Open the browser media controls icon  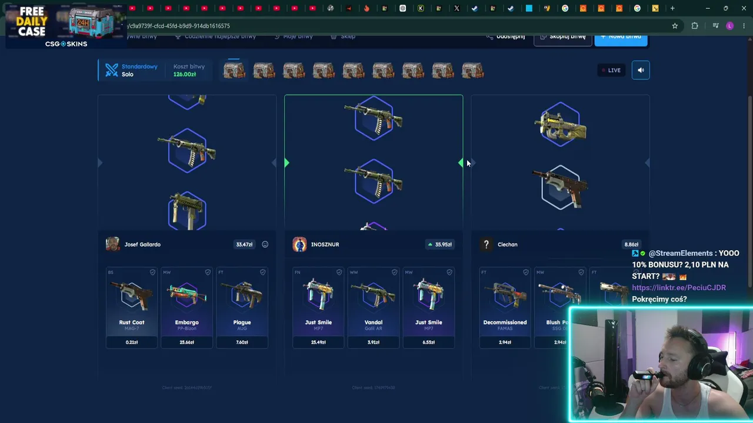pos(715,26)
